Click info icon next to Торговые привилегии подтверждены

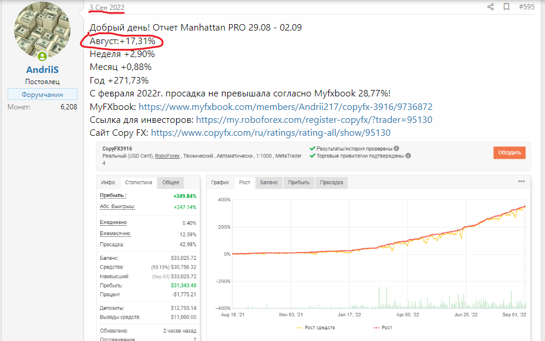408,156
